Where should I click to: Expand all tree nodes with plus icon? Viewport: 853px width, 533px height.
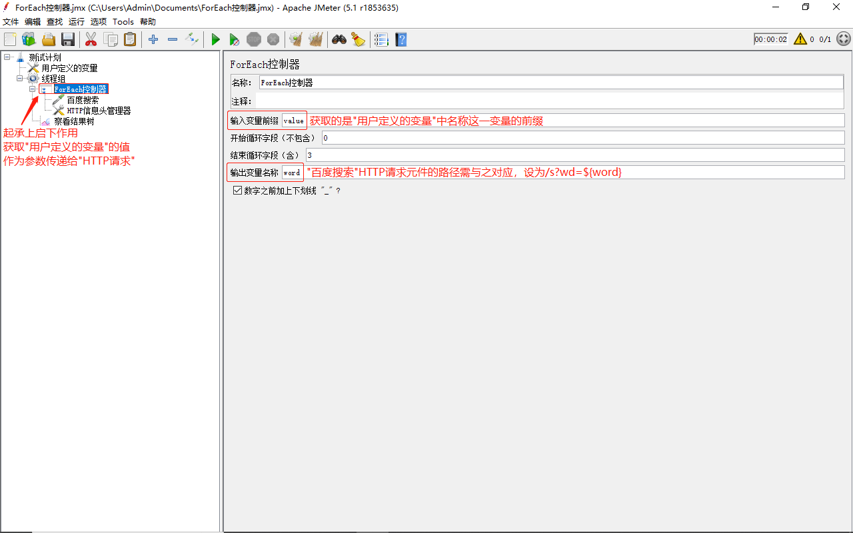[153, 39]
